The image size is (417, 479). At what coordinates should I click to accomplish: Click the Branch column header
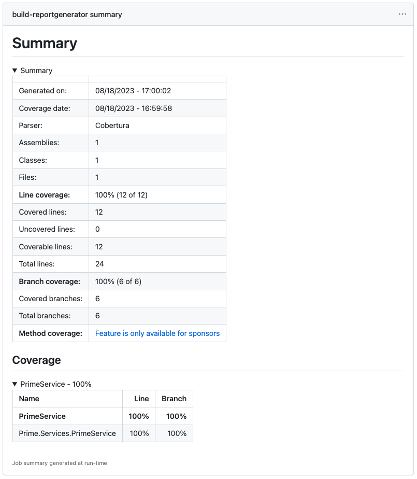point(174,399)
